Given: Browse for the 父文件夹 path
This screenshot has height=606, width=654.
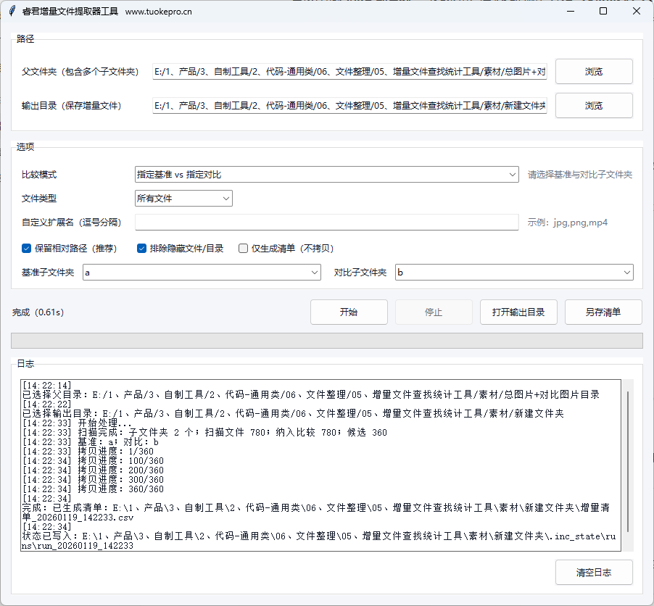Looking at the screenshot, I should (594, 72).
